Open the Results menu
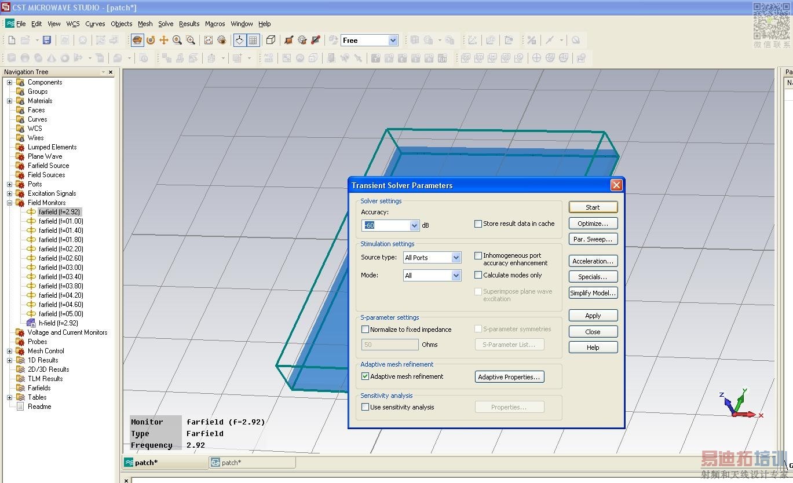Image resolution: width=793 pixels, height=483 pixels. tap(189, 24)
